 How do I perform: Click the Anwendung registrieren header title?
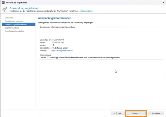(24, 8)
